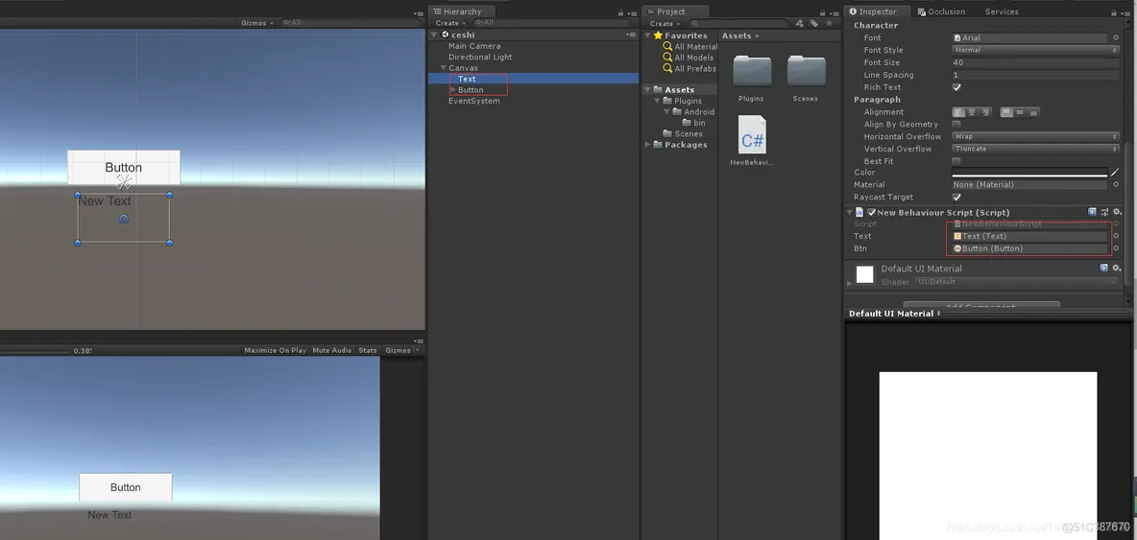Select EventSystem in the Hierarchy
1137x540 pixels.
click(x=474, y=101)
